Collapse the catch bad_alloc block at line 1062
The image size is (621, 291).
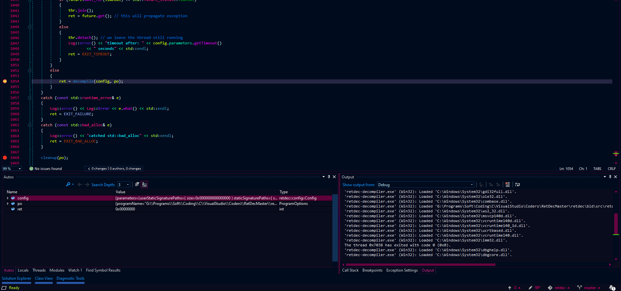click(x=29, y=125)
